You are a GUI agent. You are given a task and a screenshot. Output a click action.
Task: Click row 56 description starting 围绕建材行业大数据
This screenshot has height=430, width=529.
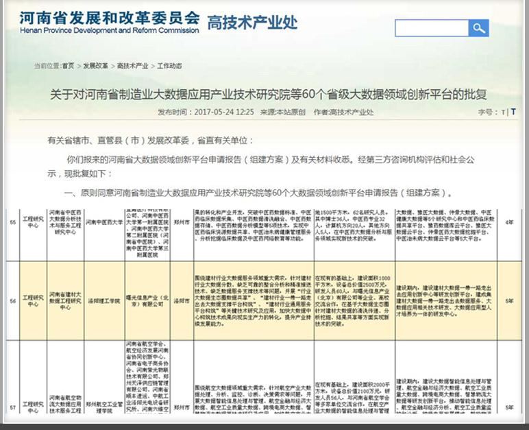coord(254,301)
